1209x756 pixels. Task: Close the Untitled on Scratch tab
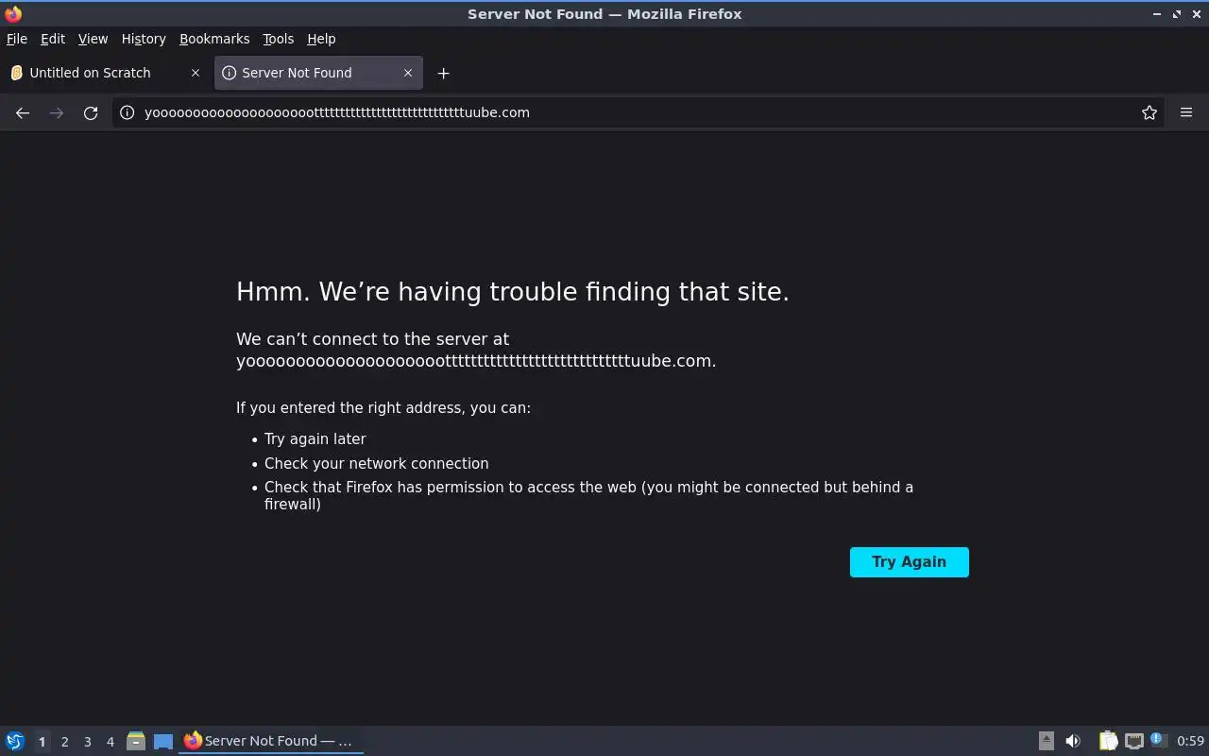(x=196, y=73)
